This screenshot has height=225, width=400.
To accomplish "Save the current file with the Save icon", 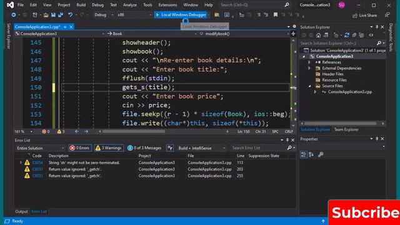I will point(53,15).
